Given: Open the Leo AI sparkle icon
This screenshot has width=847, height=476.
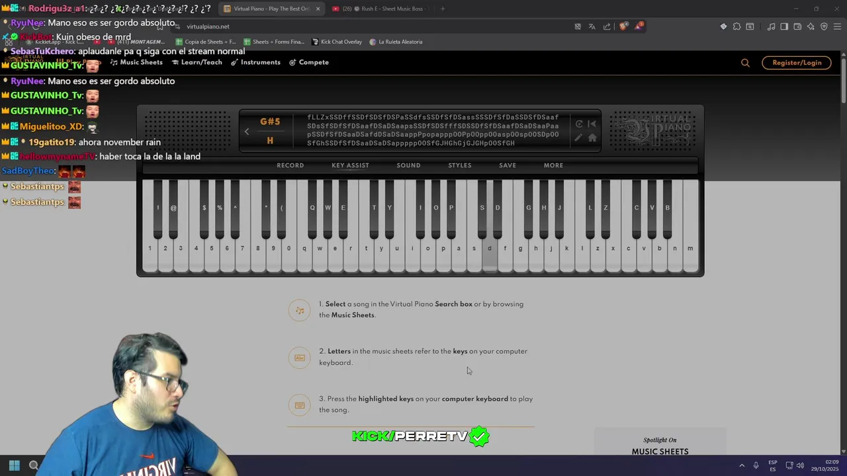Looking at the screenshot, I should (811, 26).
